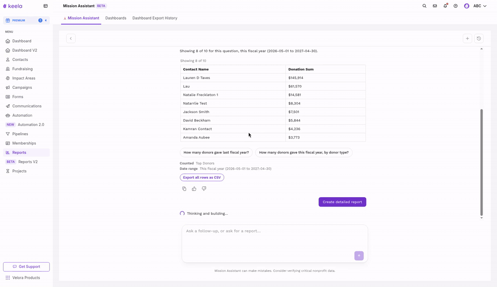The width and height of the screenshot is (497, 287).
Task: Select the Mission Assistant tab
Action: click(x=81, y=18)
